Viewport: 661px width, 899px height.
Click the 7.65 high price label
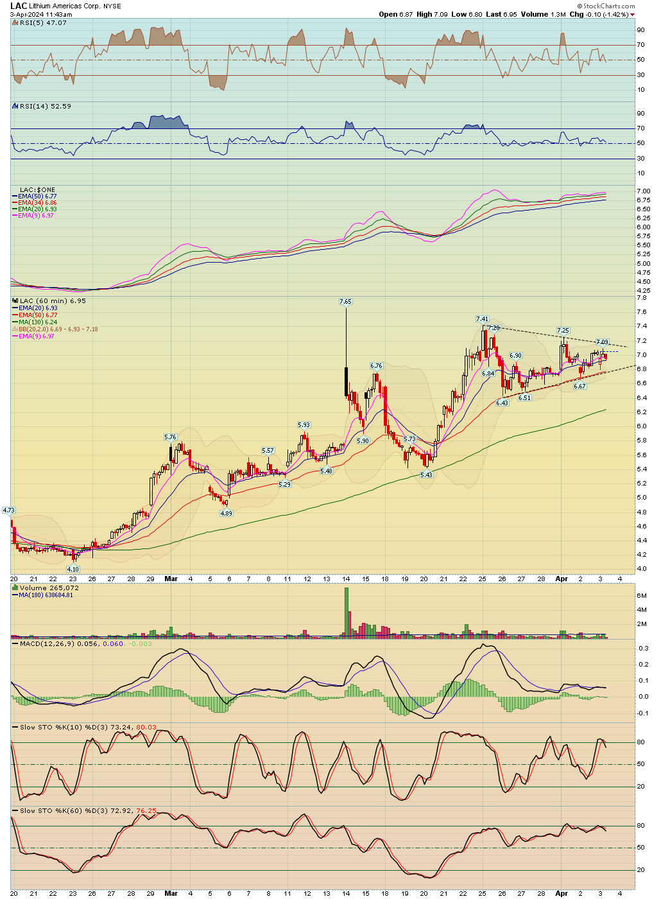tap(345, 302)
